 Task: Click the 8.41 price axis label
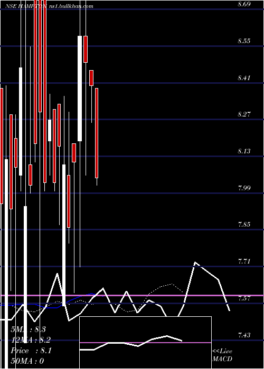244,77
